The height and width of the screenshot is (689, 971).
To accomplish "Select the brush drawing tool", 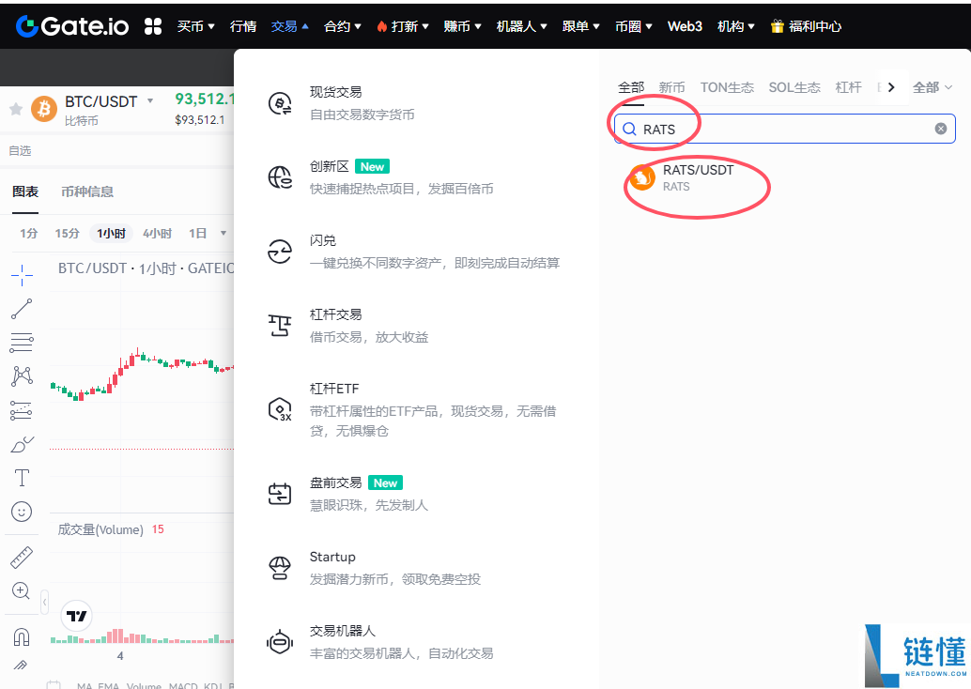I will click(x=22, y=444).
